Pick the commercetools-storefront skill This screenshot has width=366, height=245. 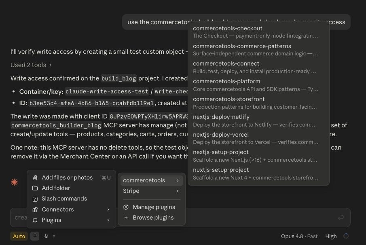(x=258, y=103)
